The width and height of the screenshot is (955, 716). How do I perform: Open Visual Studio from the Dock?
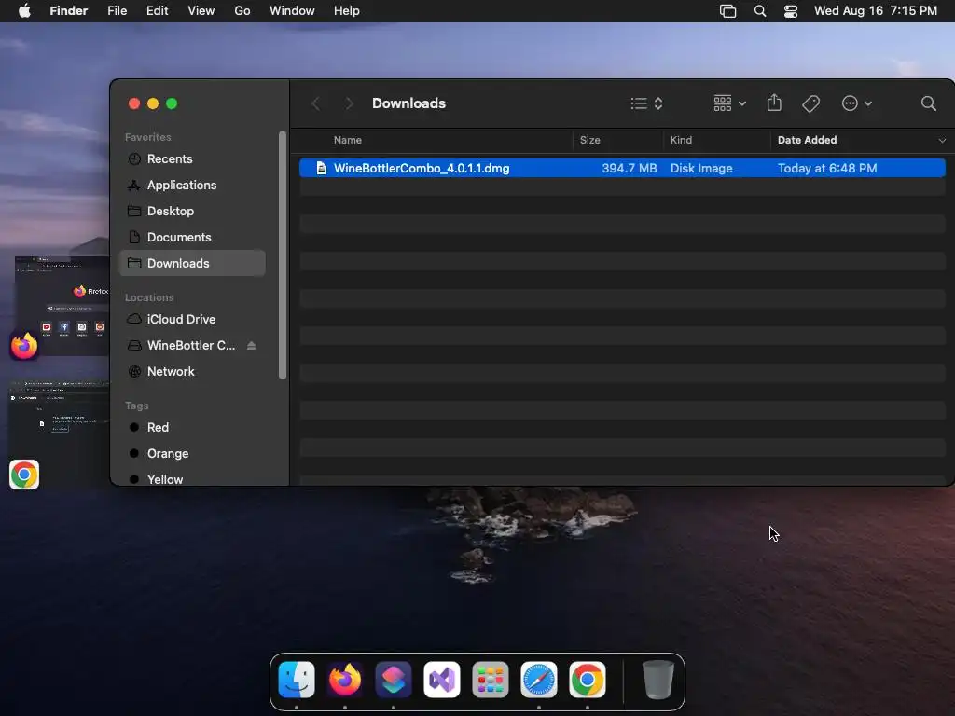click(441, 680)
